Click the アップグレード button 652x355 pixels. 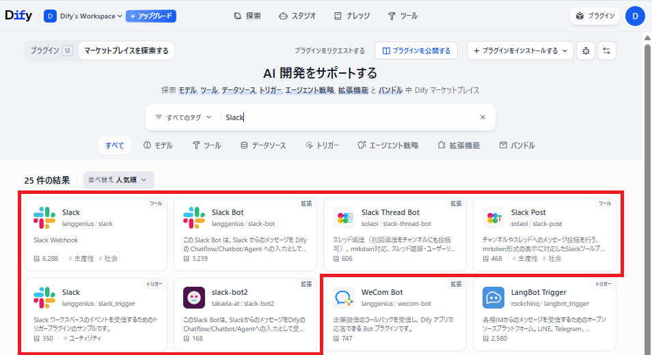(x=151, y=16)
